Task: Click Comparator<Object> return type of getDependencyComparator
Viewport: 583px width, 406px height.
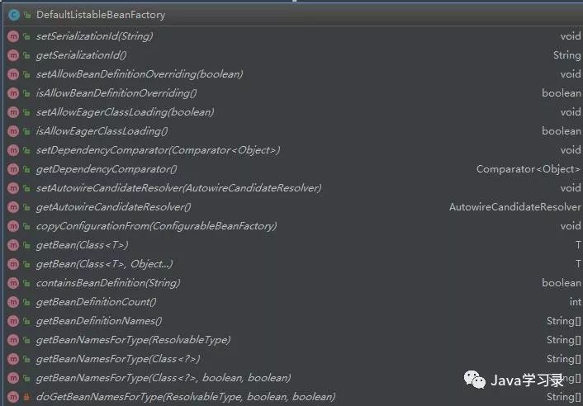Action: (x=528, y=169)
